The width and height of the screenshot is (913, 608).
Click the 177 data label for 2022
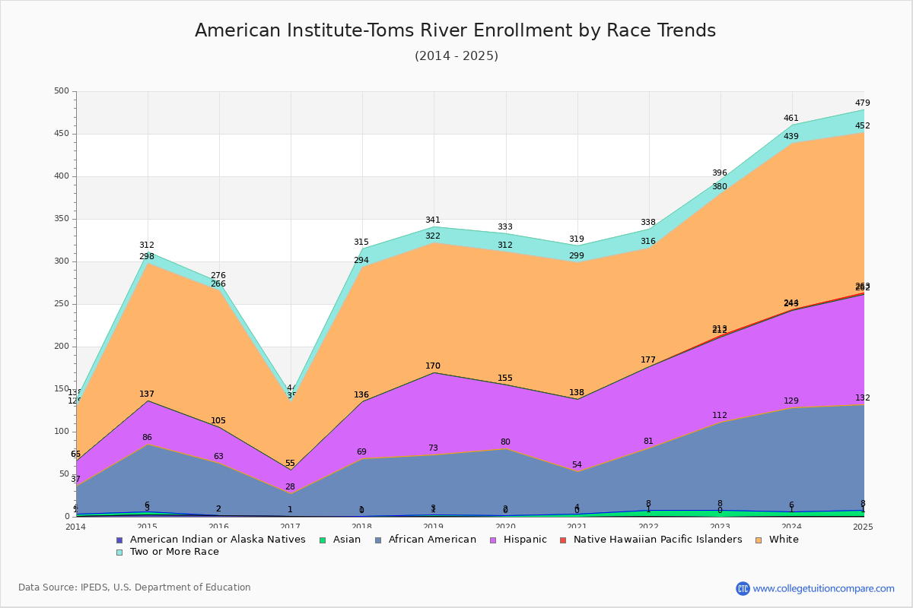[x=648, y=360]
